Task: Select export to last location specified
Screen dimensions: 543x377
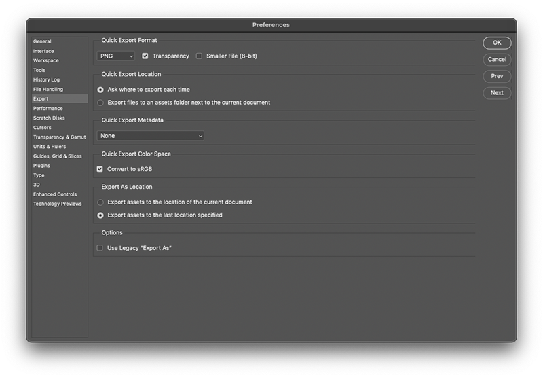Action: (101, 215)
